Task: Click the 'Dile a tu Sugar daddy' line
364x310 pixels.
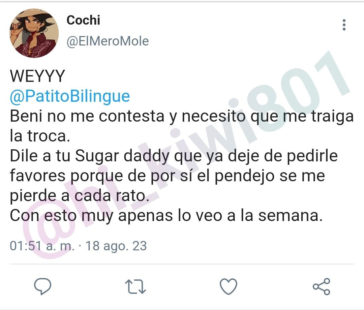Action: pyautogui.click(x=174, y=156)
